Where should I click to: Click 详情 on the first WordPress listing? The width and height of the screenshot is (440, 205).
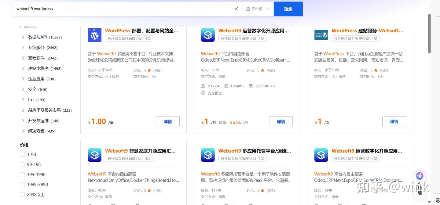pyautogui.click(x=167, y=121)
